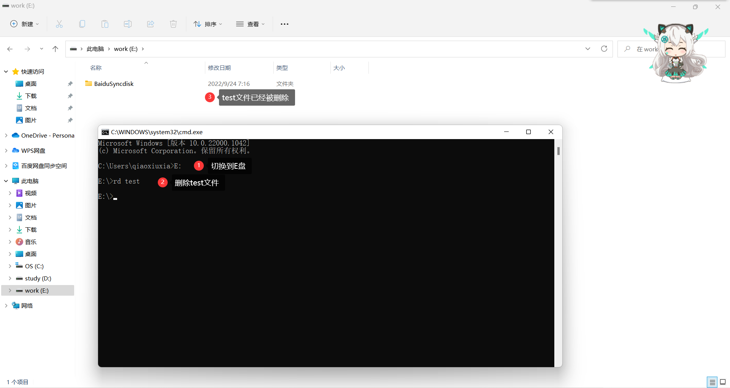
Task: Click the Rename icon in toolbar
Action: (128, 24)
